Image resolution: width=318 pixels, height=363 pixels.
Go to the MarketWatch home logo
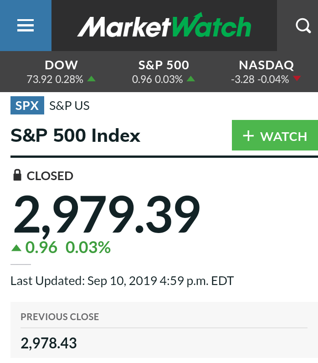click(x=164, y=26)
